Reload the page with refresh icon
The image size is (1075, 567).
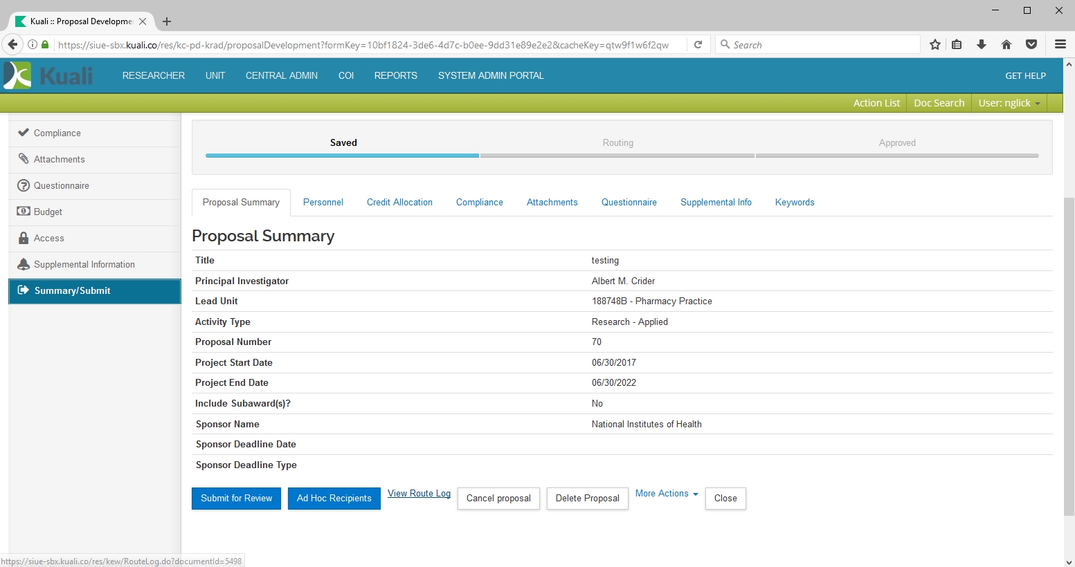point(698,44)
